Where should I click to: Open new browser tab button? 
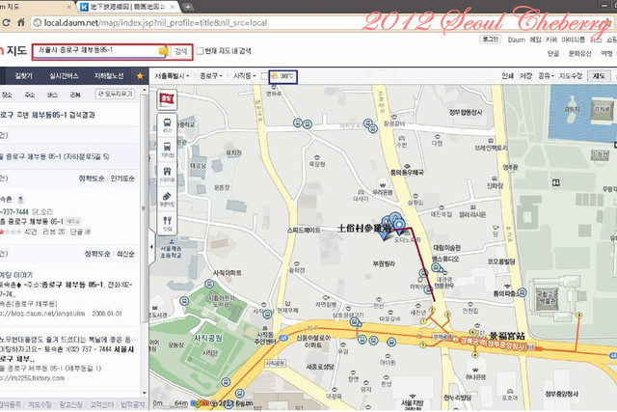pos(188,7)
